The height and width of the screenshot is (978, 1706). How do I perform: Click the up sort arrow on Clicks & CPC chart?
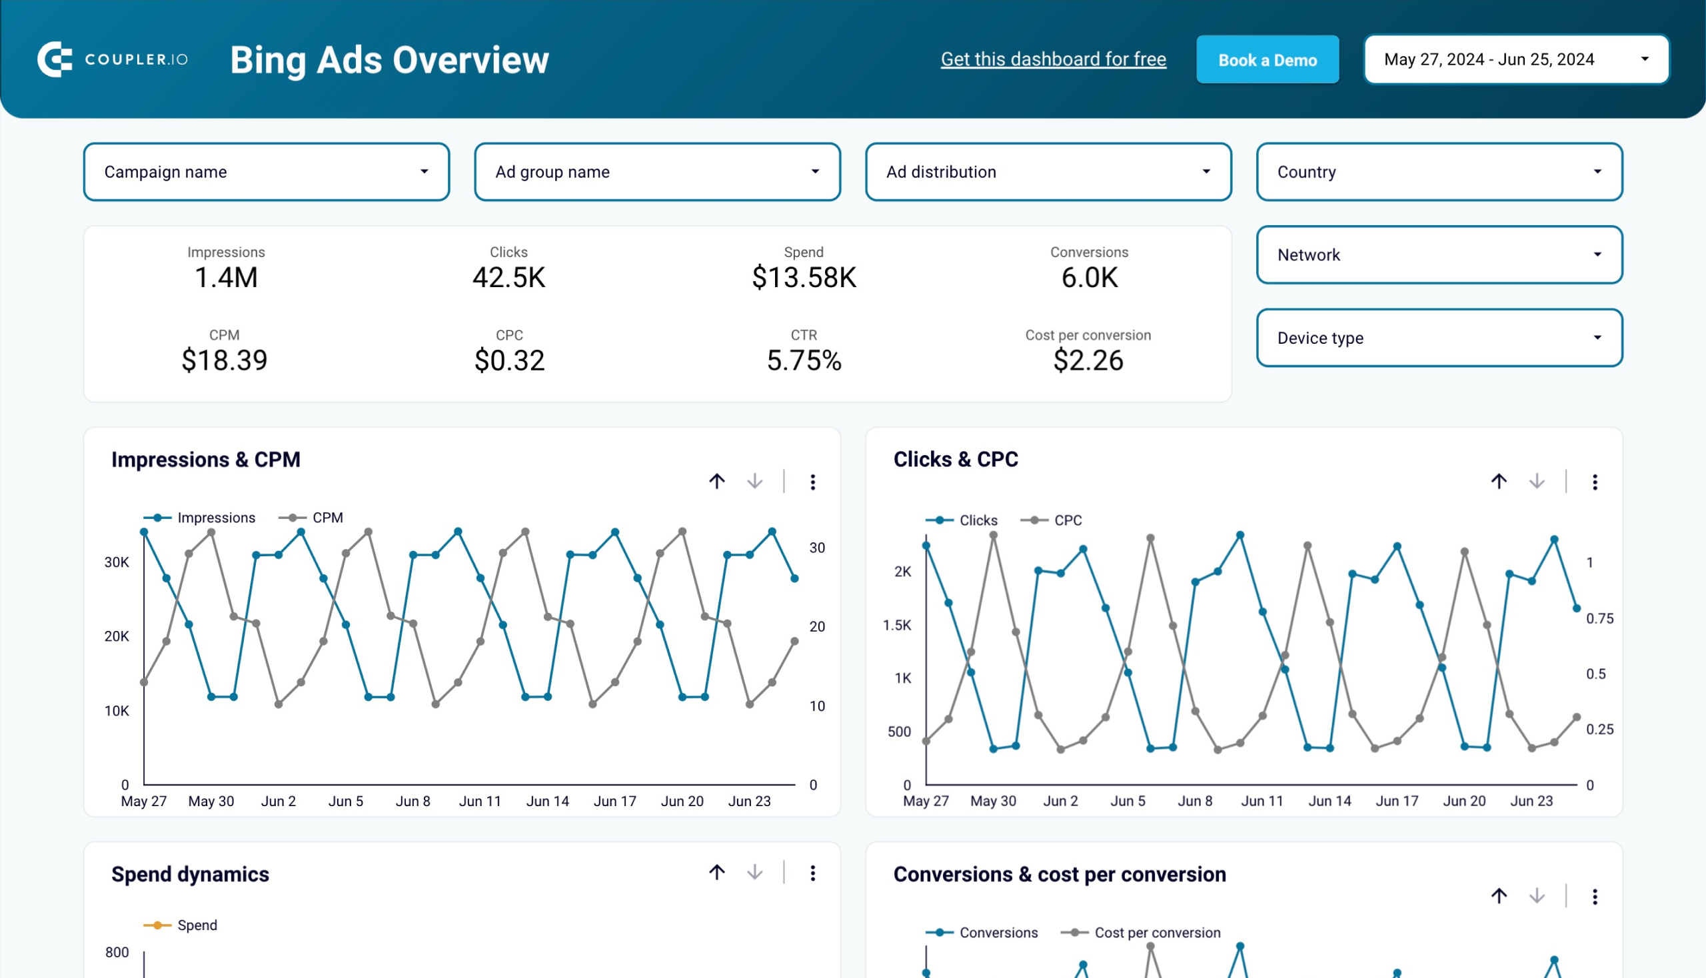click(x=1498, y=482)
